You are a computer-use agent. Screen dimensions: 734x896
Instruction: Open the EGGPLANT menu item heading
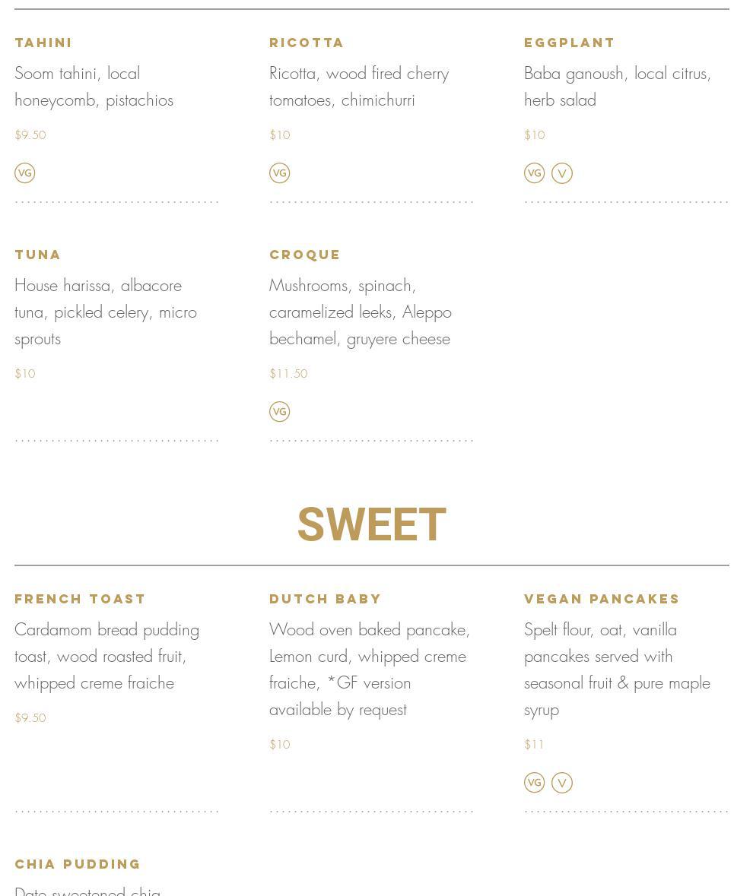pyautogui.click(x=569, y=43)
